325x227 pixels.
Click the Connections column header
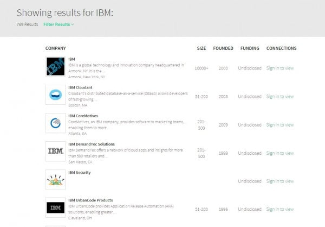point(281,48)
